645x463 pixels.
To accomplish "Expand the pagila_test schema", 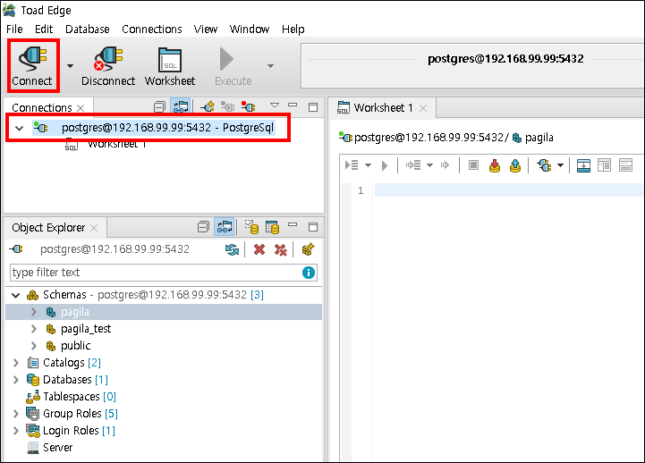I will tap(34, 329).
